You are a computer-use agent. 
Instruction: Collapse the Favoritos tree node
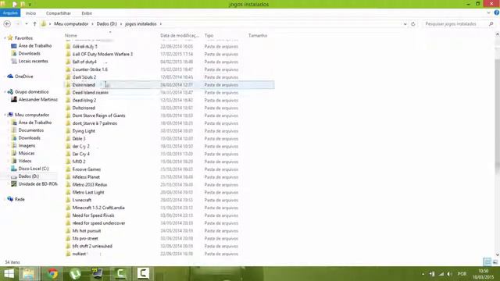(5, 38)
